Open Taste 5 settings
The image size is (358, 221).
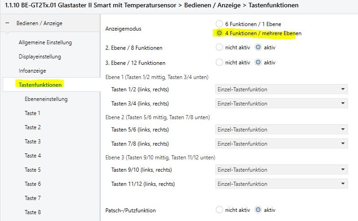(x=33, y=170)
